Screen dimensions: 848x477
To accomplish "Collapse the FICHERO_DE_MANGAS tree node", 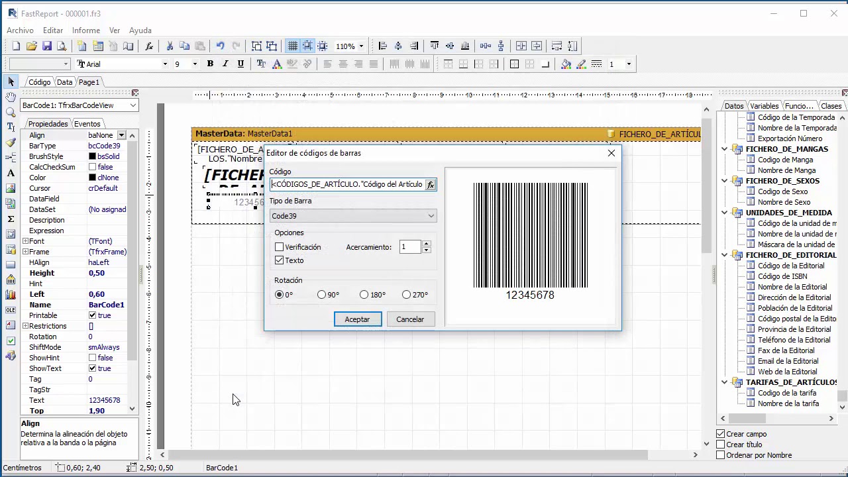I will [x=725, y=149].
